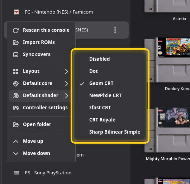Select the checked Geom CRT shader
The width and height of the screenshot is (190, 184).
click(x=110, y=84)
